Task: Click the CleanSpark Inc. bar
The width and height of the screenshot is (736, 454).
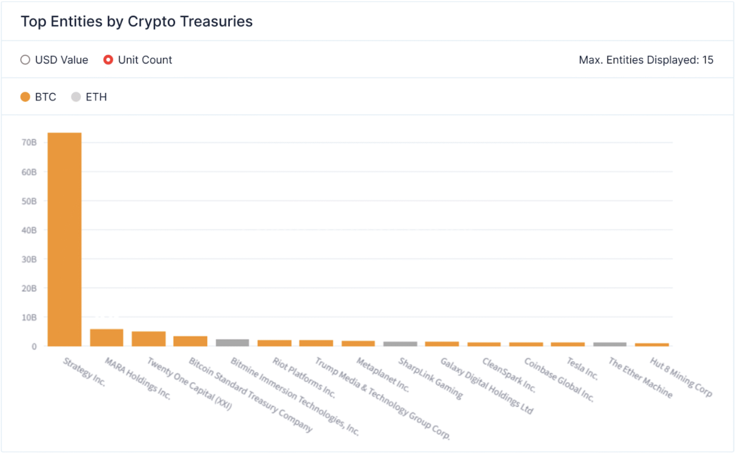Action: (x=484, y=344)
